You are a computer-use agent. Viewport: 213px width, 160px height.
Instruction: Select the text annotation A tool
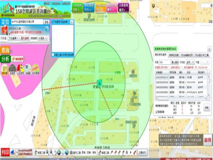tap(127, 152)
